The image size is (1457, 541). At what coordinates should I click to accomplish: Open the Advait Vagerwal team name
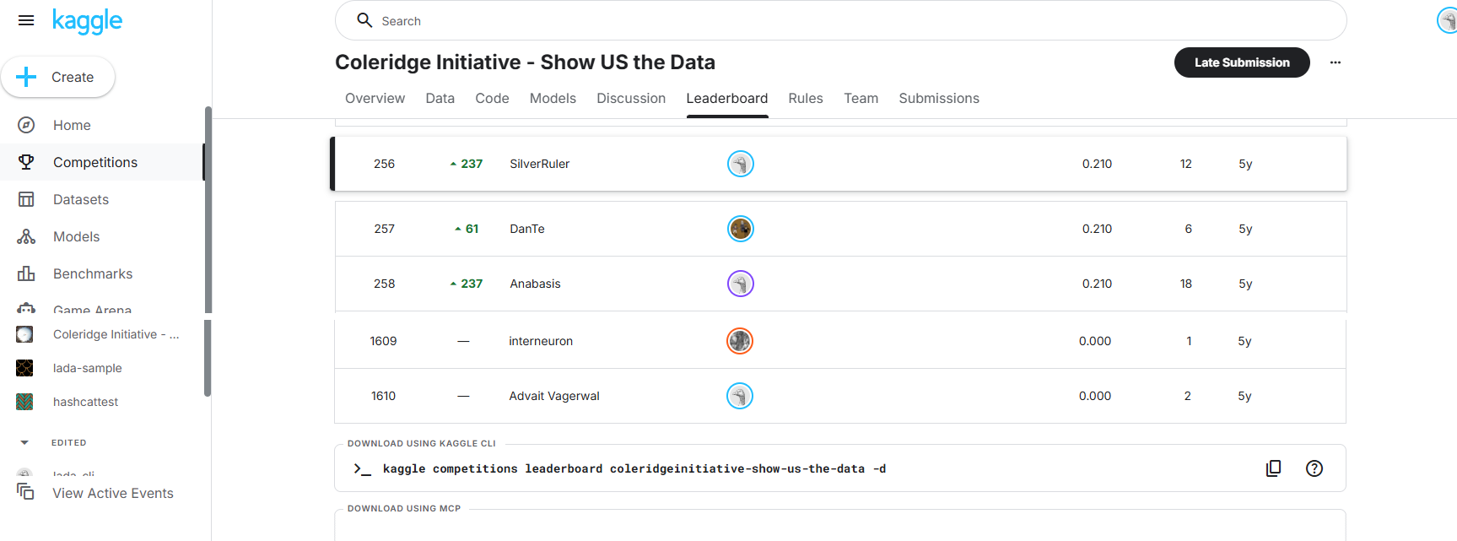554,396
